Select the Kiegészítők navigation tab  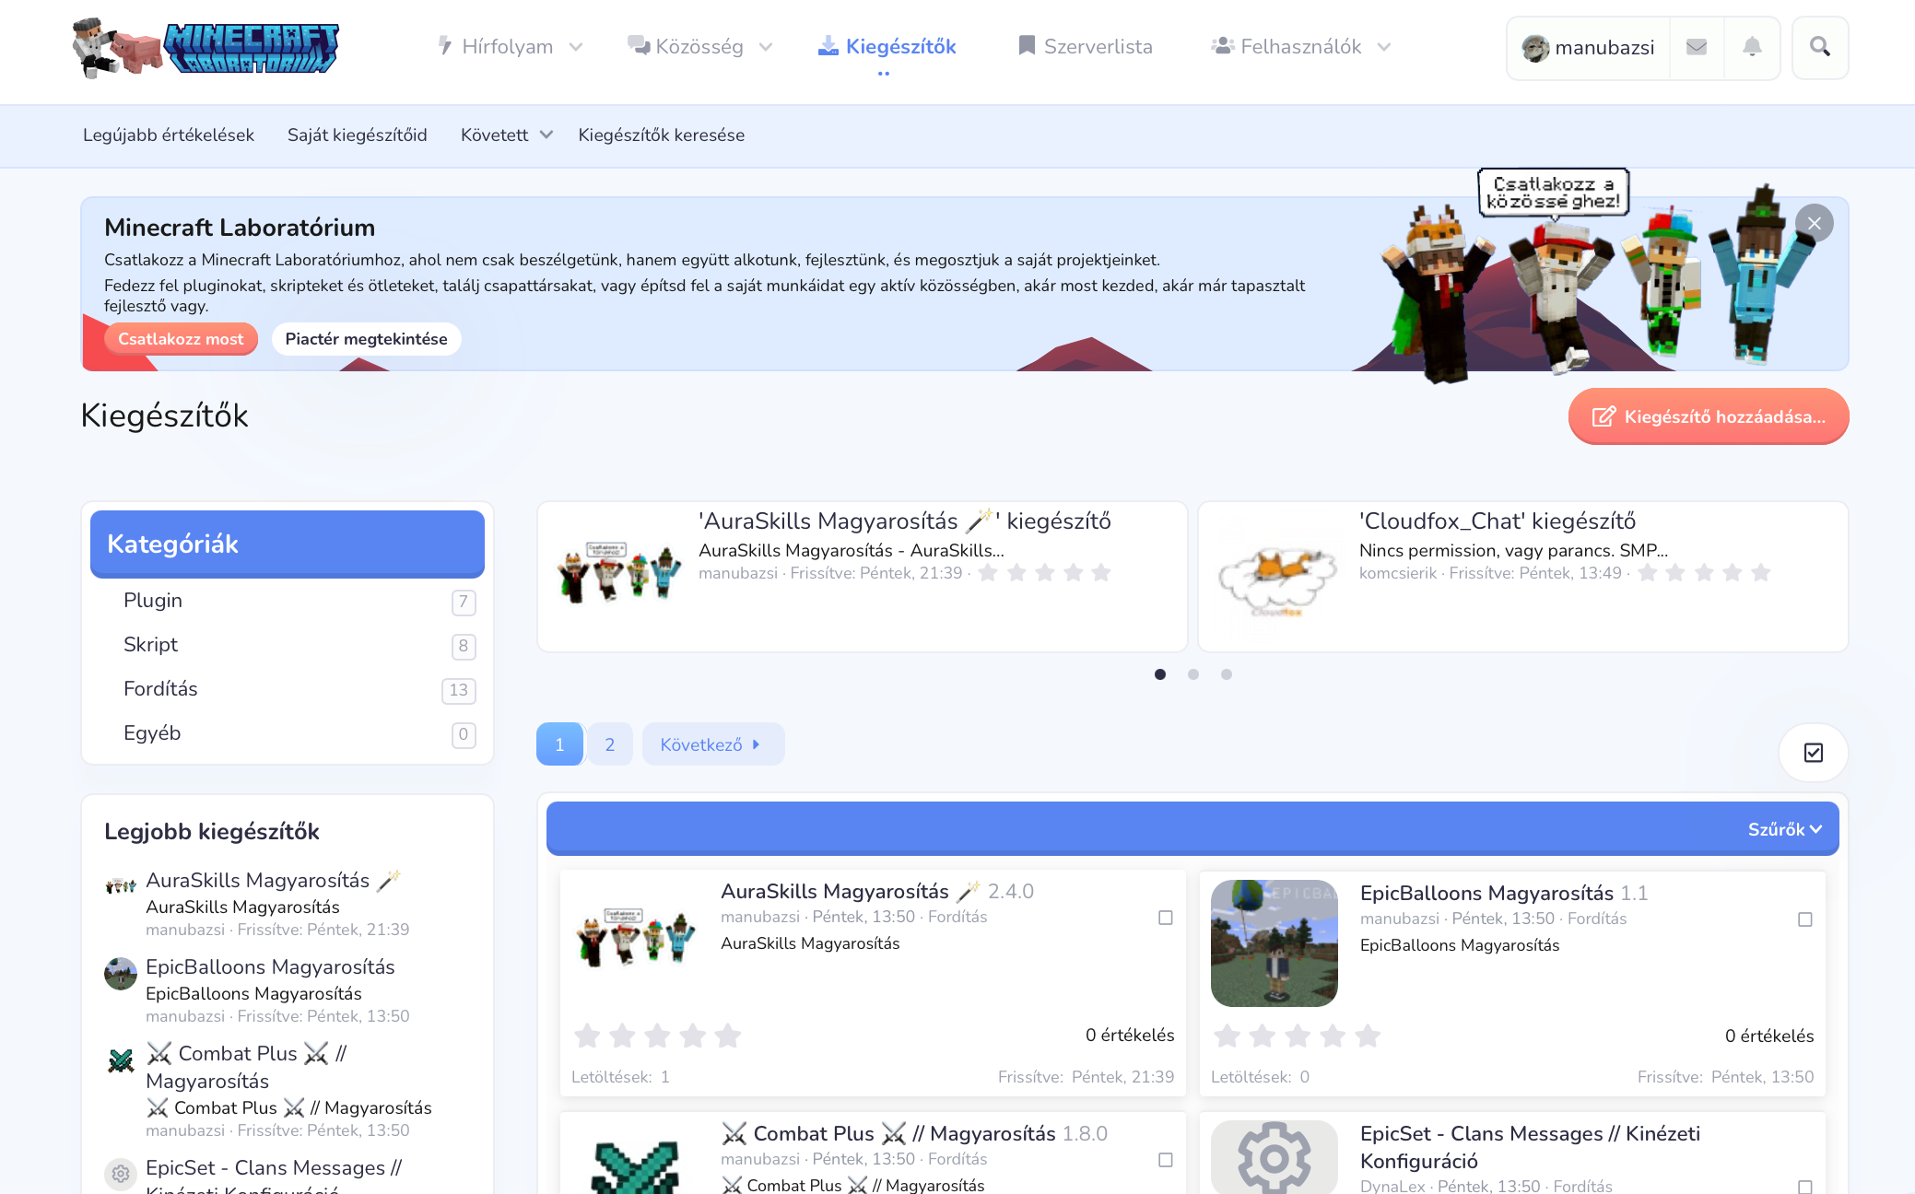click(887, 47)
